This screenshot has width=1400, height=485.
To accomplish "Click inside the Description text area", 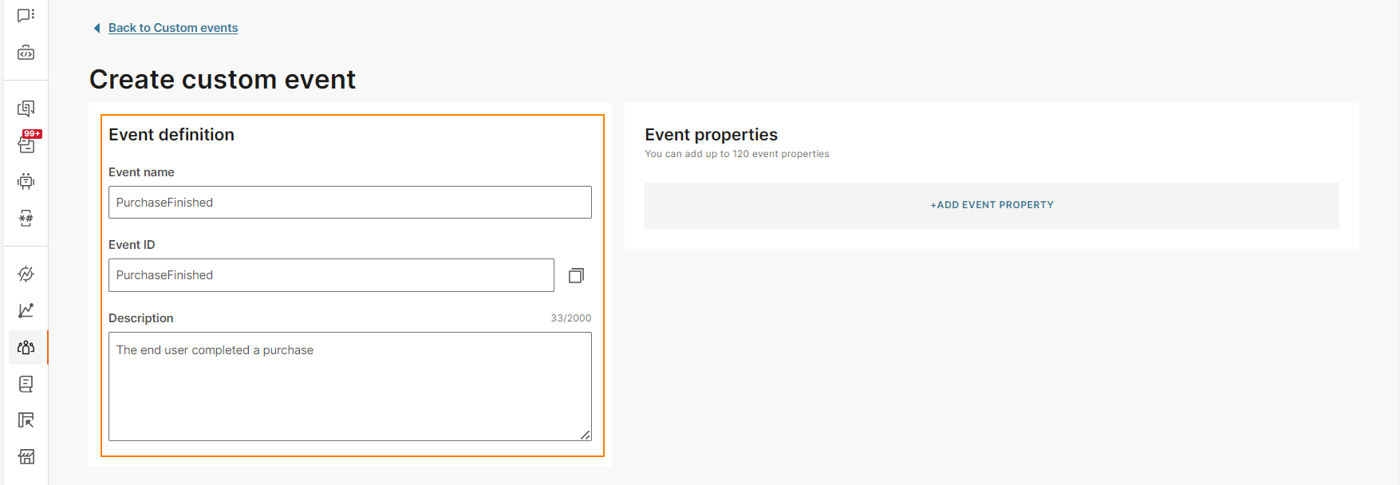I will [349, 386].
